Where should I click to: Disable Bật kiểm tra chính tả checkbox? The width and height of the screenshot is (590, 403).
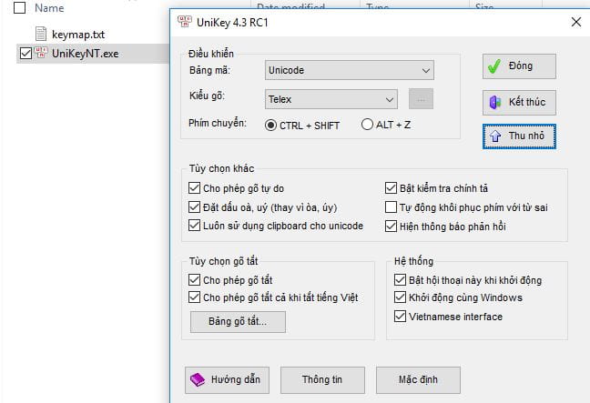tap(392, 189)
